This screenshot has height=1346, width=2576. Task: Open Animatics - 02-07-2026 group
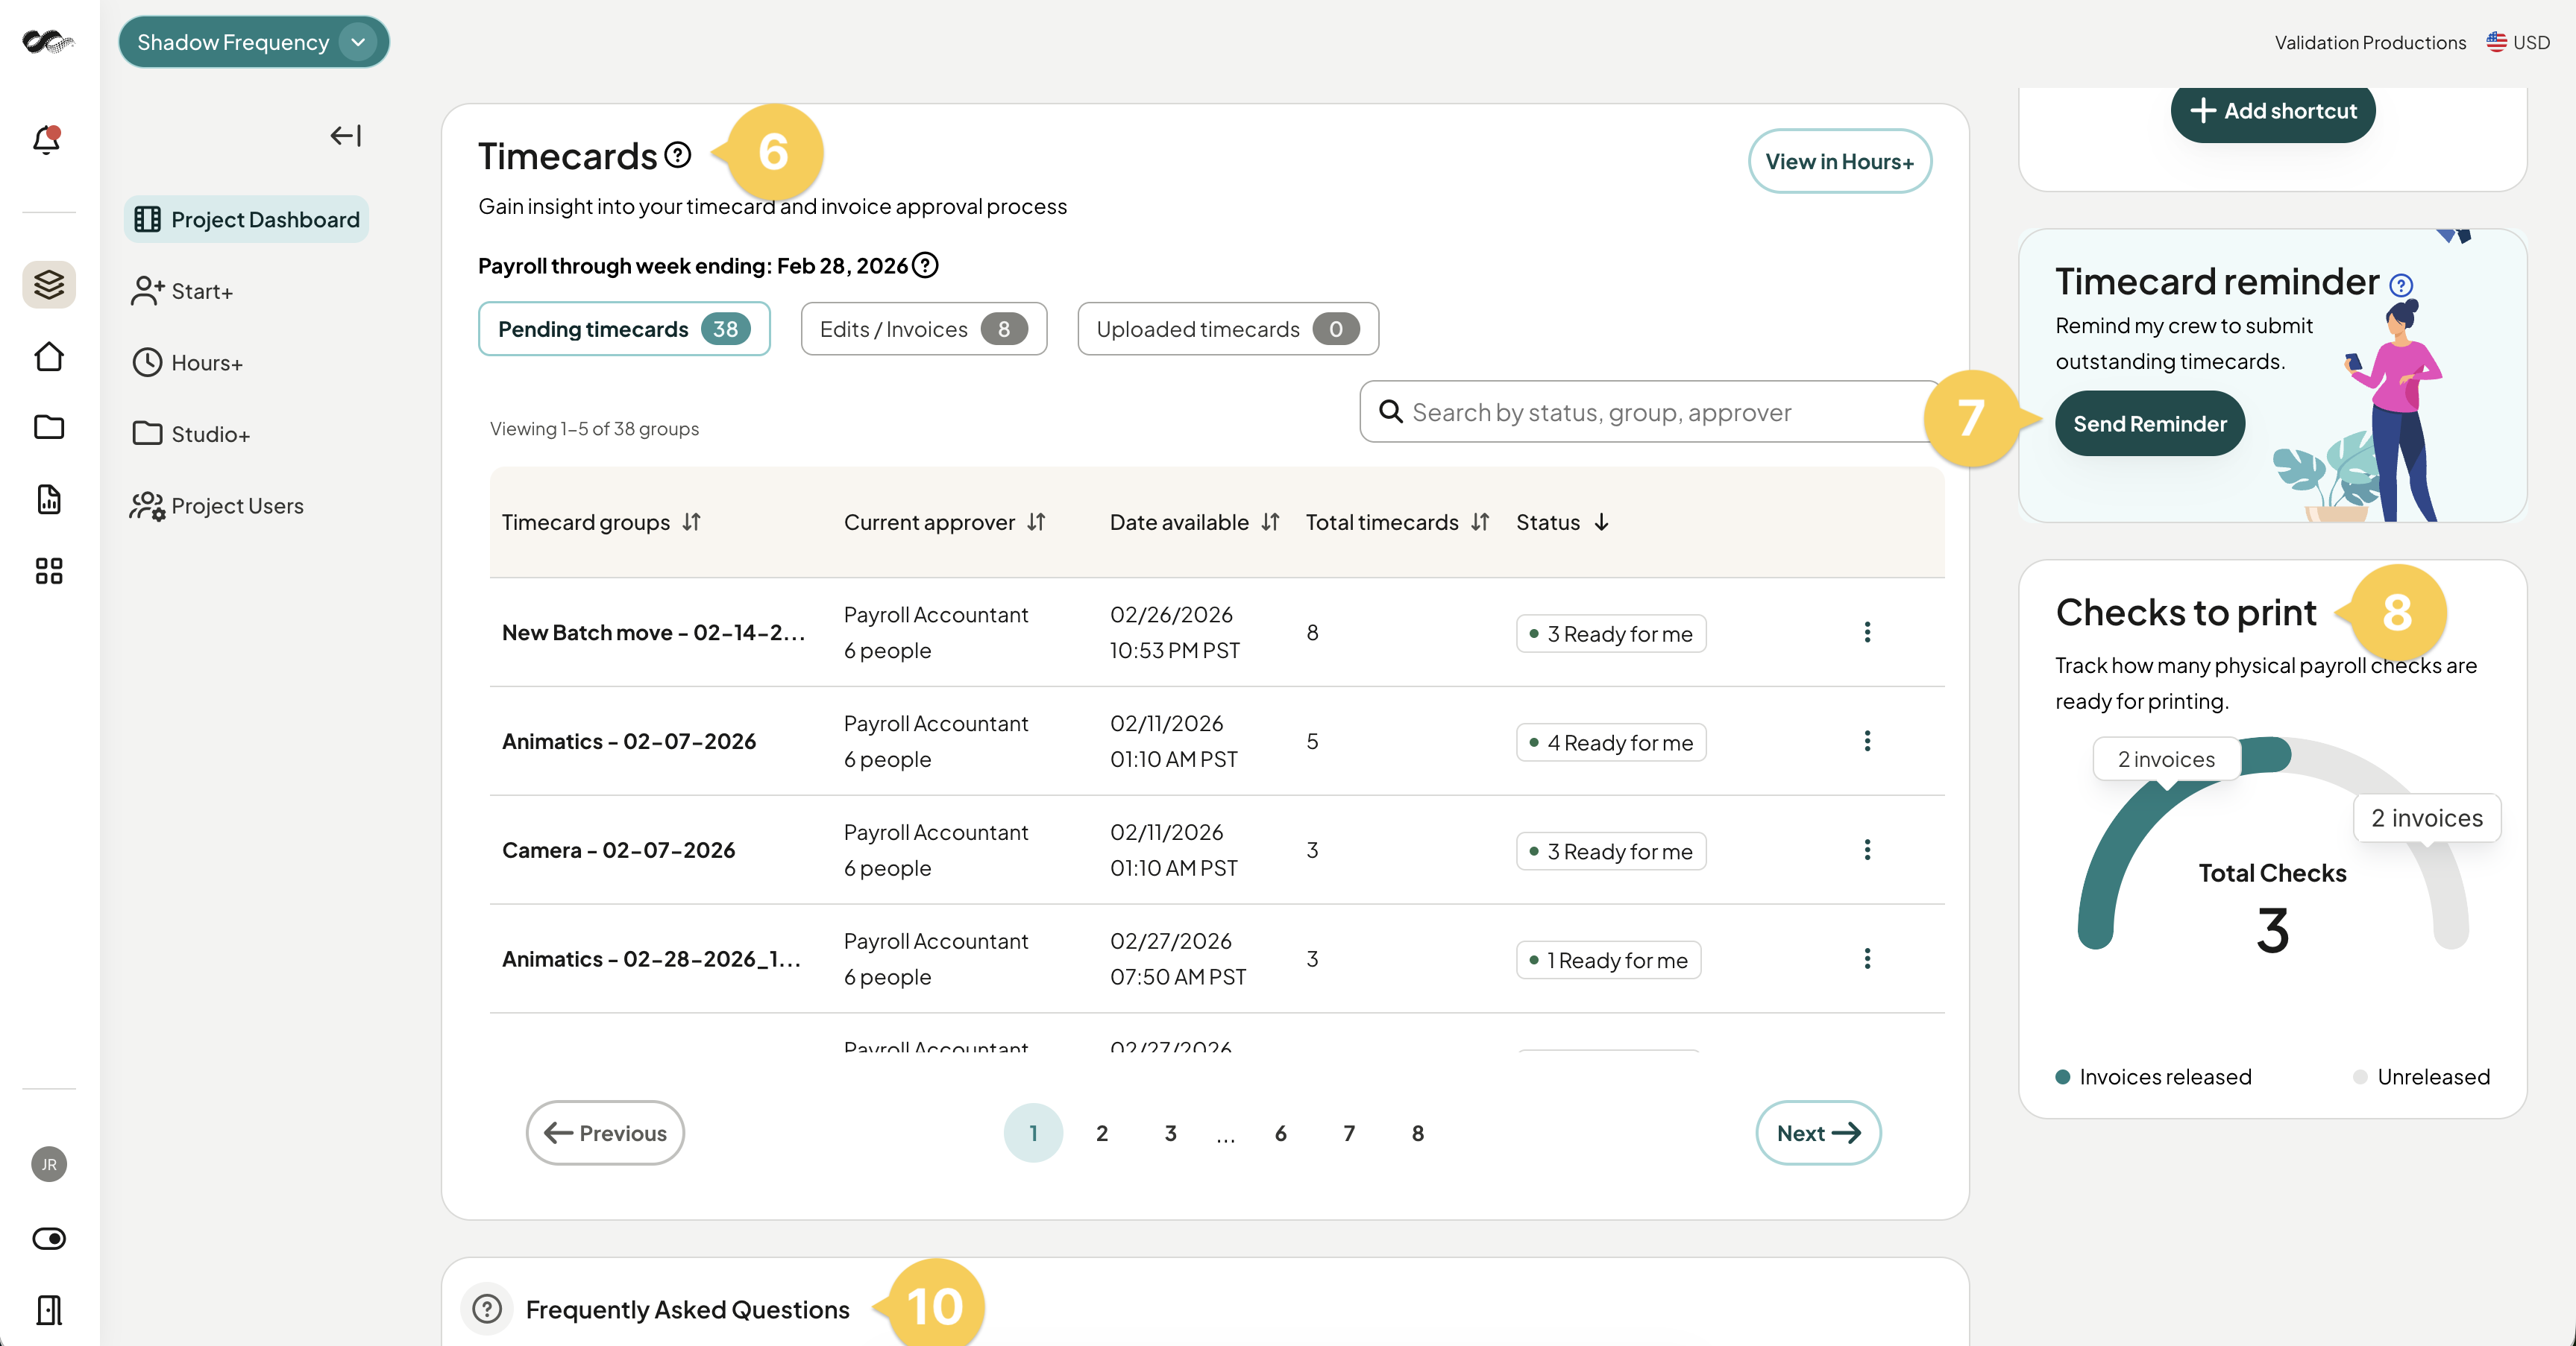629,742
